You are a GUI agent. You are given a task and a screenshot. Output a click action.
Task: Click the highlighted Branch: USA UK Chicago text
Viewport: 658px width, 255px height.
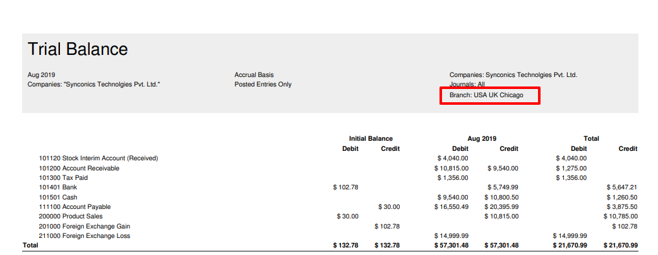486,95
